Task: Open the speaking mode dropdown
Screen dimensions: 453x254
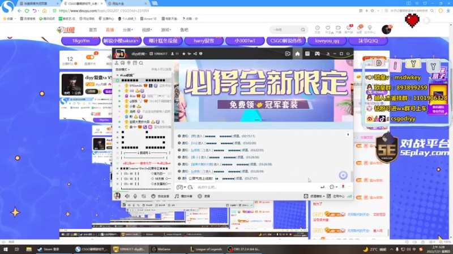Action: coord(122,69)
